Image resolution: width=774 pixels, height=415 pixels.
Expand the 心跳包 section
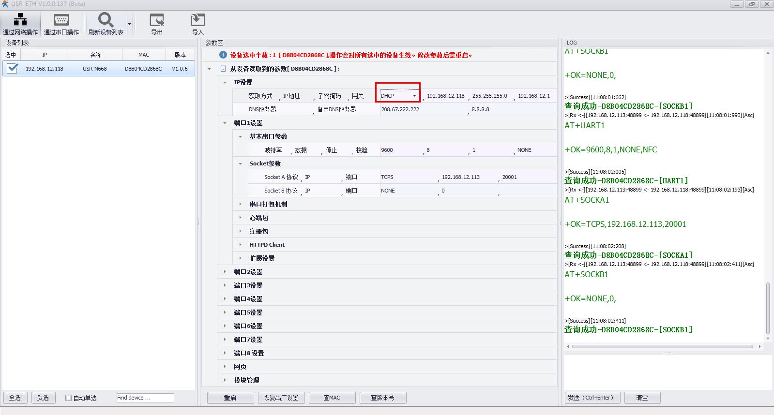(x=240, y=218)
